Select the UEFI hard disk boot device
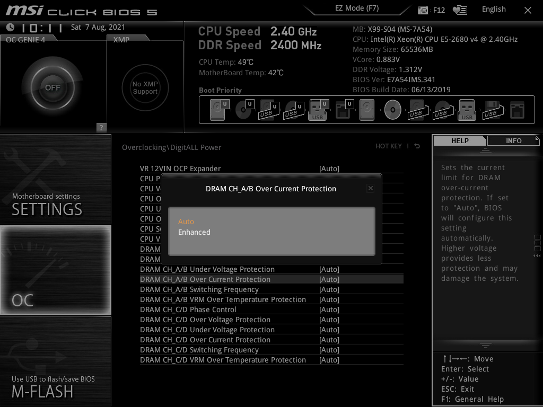 tap(220, 110)
